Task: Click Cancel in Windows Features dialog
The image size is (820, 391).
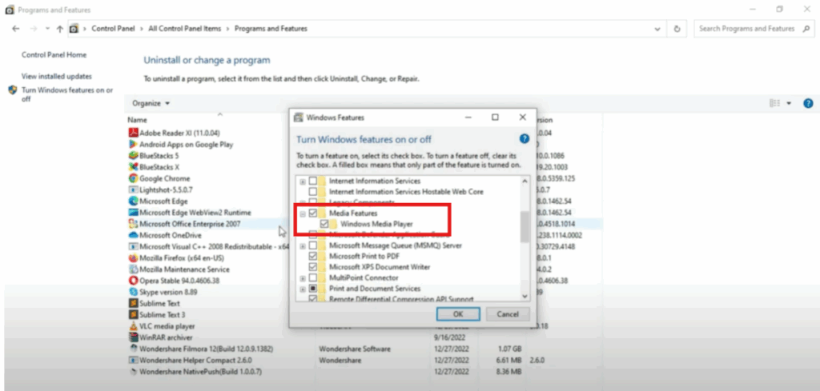Action: [508, 314]
